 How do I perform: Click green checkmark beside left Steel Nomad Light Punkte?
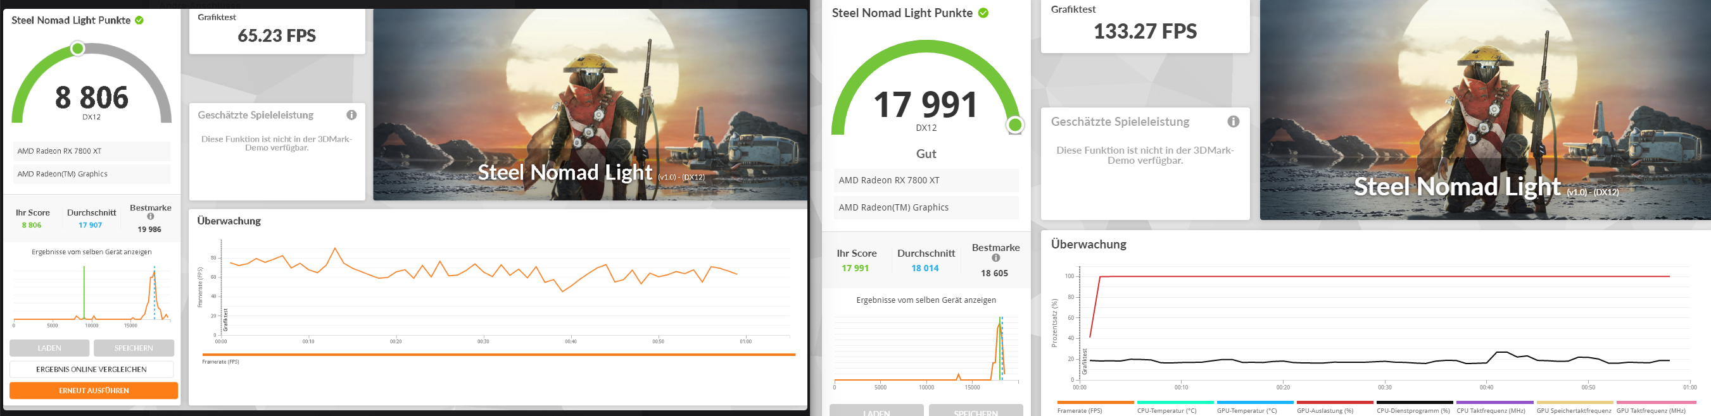(x=139, y=20)
